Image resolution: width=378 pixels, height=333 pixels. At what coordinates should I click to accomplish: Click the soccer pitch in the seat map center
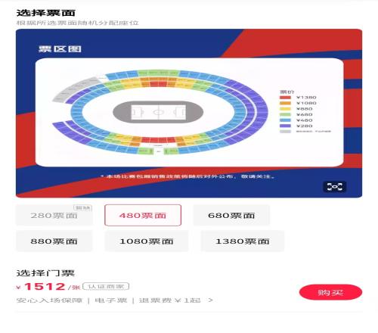pyautogui.click(x=158, y=112)
